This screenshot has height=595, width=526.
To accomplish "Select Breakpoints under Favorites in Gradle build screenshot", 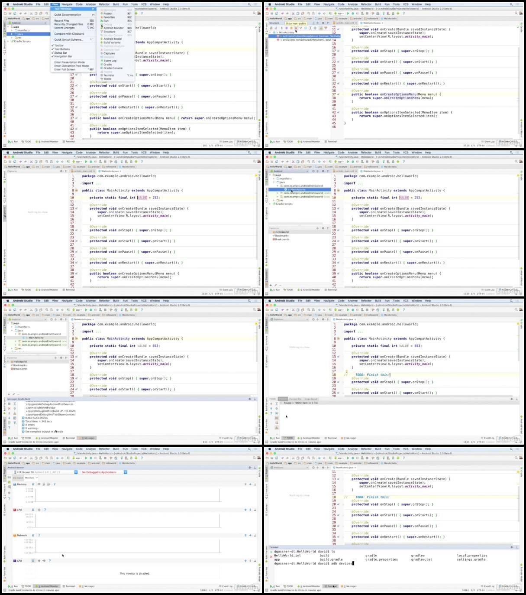I will (20, 369).
